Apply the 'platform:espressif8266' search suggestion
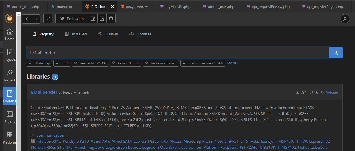This screenshot has width=355, height=151. click(203, 63)
